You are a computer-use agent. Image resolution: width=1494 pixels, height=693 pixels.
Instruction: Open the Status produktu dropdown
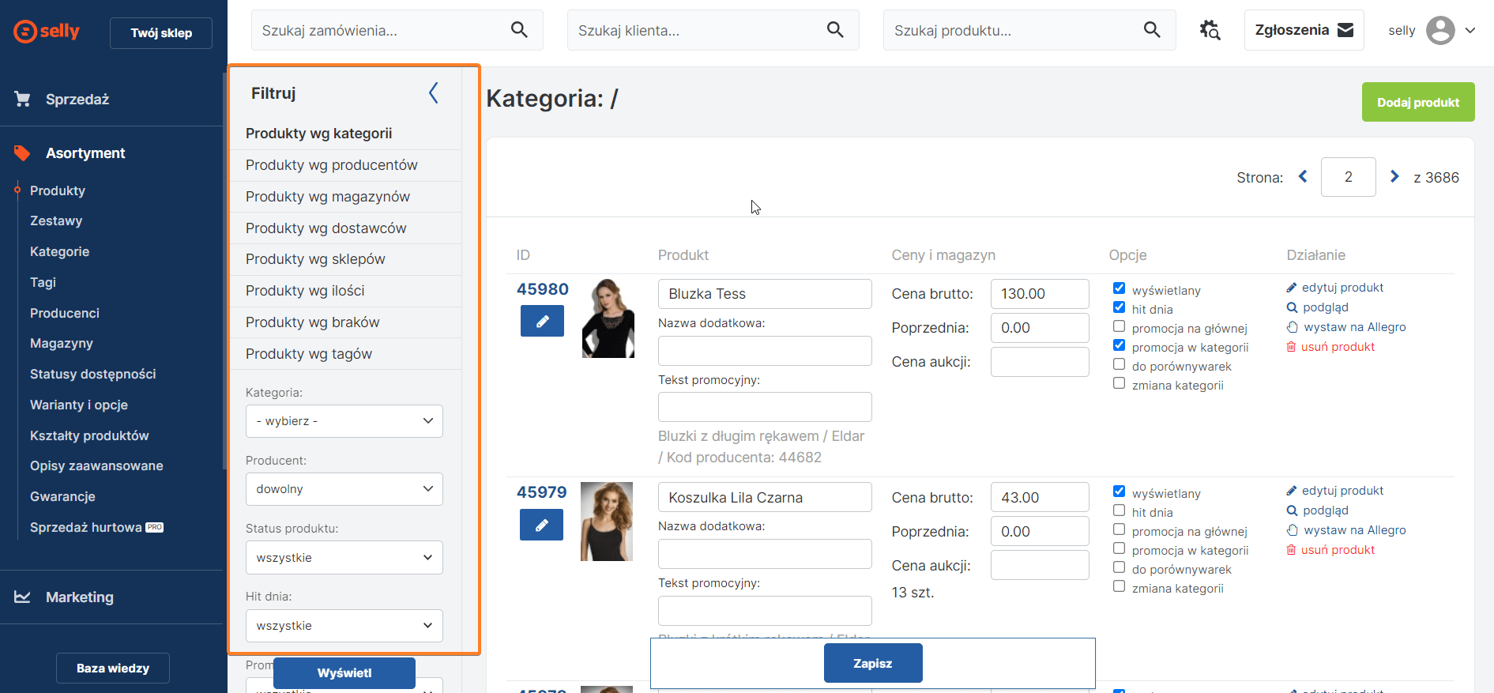pyautogui.click(x=344, y=558)
